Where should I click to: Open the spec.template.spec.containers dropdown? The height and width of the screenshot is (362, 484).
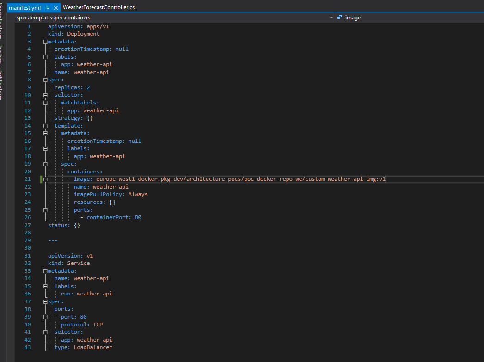331,17
